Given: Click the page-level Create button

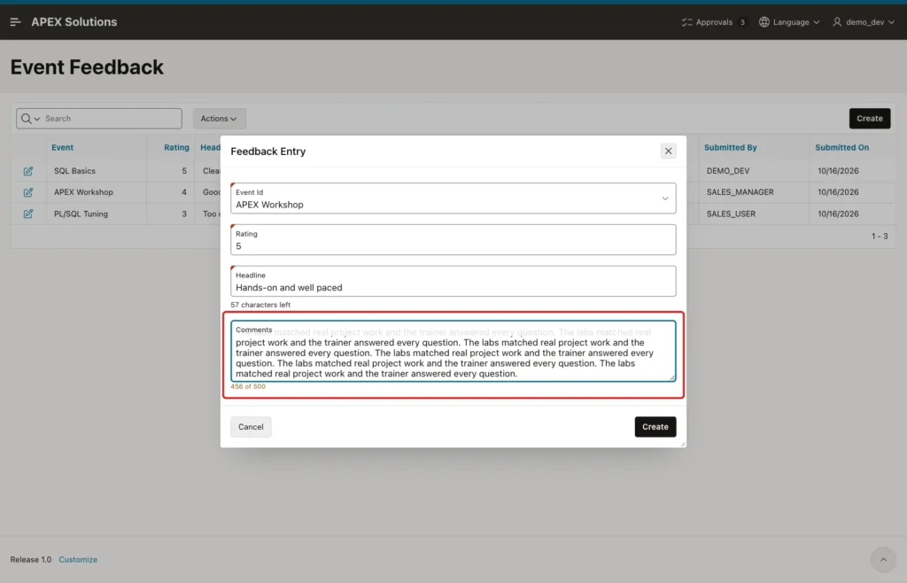Looking at the screenshot, I should [870, 119].
